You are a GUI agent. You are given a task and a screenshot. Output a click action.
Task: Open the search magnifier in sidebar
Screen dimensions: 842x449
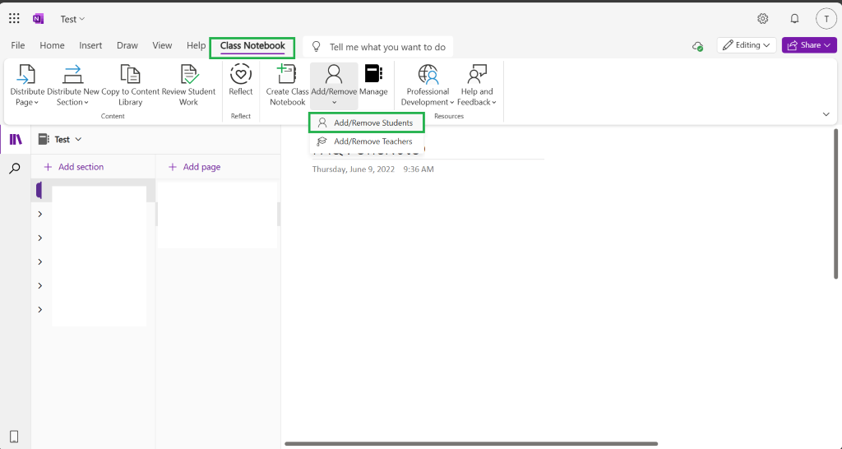pos(15,169)
